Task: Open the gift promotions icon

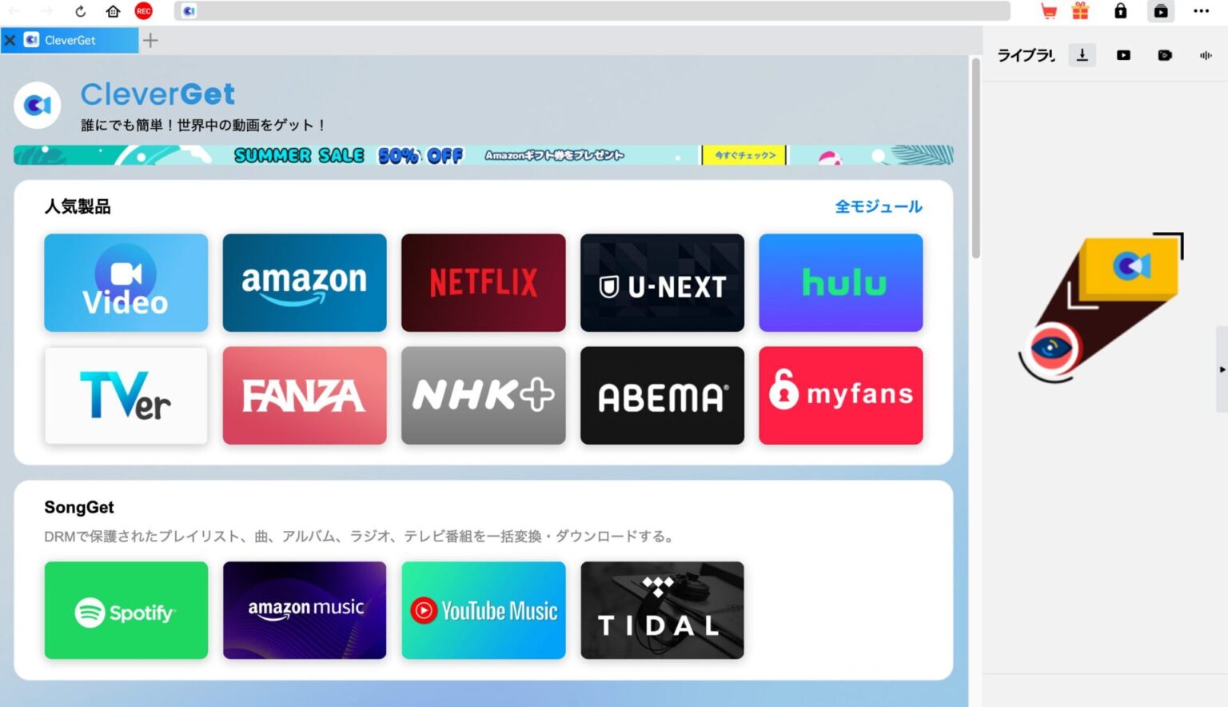Action: pyautogui.click(x=1081, y=11)
